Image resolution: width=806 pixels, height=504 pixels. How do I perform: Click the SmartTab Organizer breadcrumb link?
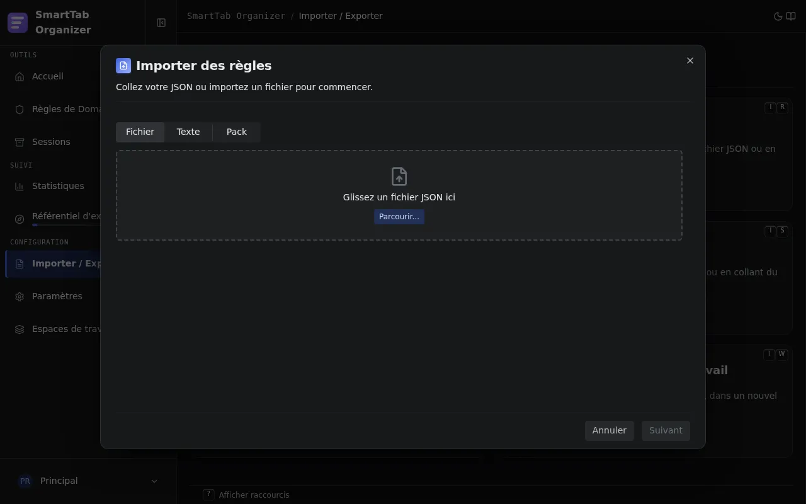tap(236, 16)
